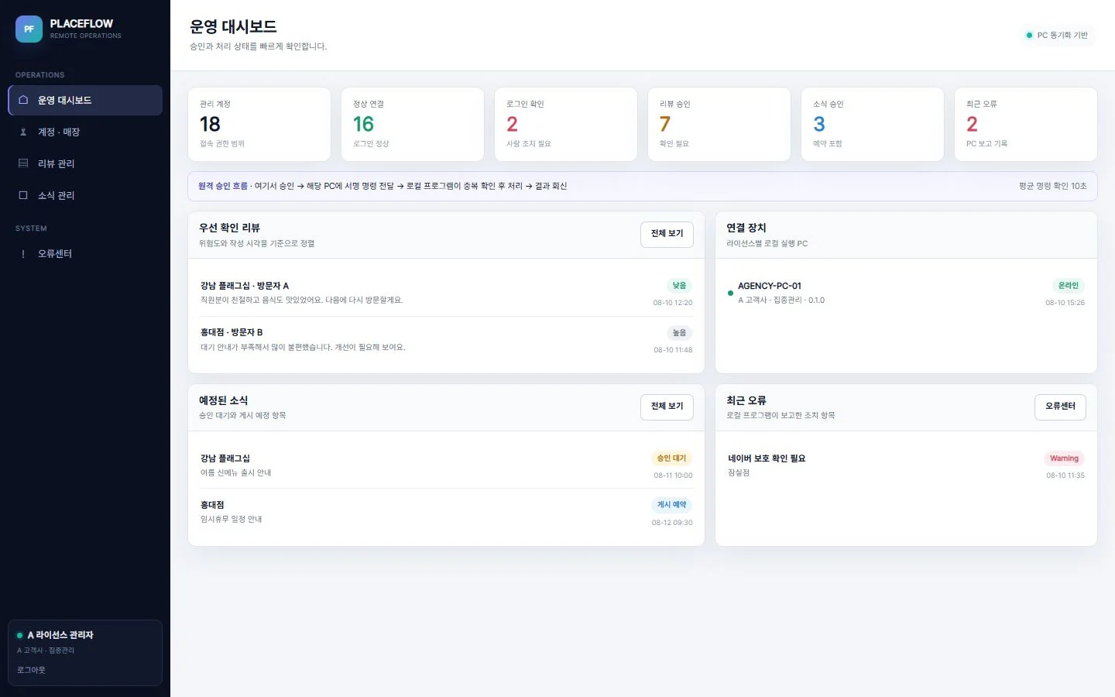This screenshot has width=1115, height=697.
Task: Click the green status dot by A 라이선스 관리자
Action: click(20, 635)
